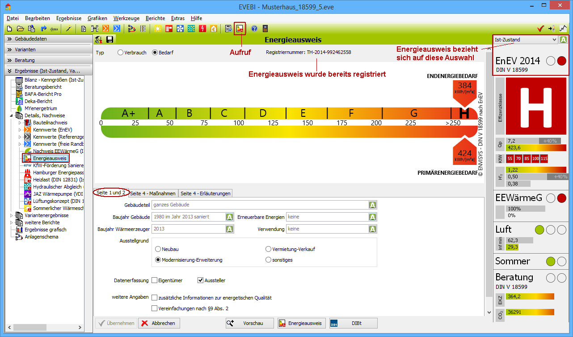This screenshot has width=573, height=337.
Task: Select Vermietung-Verkauf radio option
Action: coord(268,249)
